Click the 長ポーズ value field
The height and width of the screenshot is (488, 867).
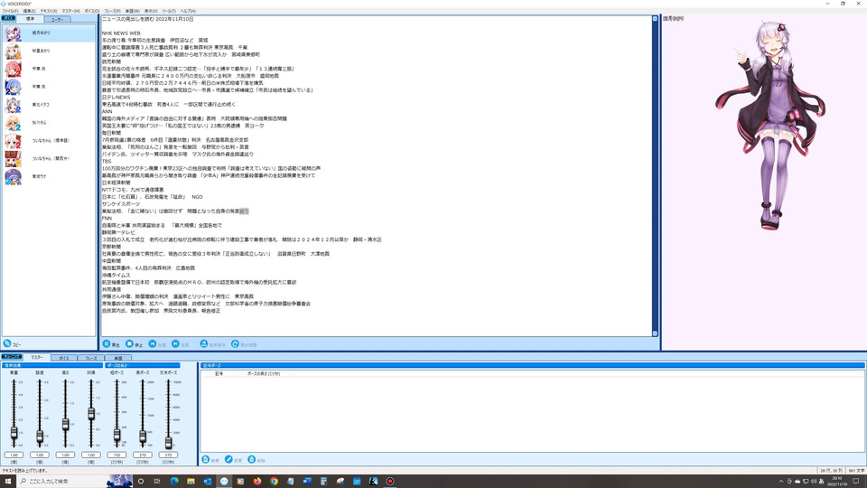pyautogui.click(x=143, y=455)
